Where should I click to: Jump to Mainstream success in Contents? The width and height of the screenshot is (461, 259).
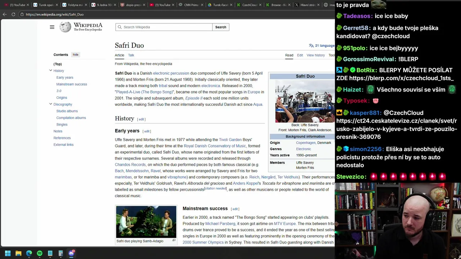tap(72, 84)
